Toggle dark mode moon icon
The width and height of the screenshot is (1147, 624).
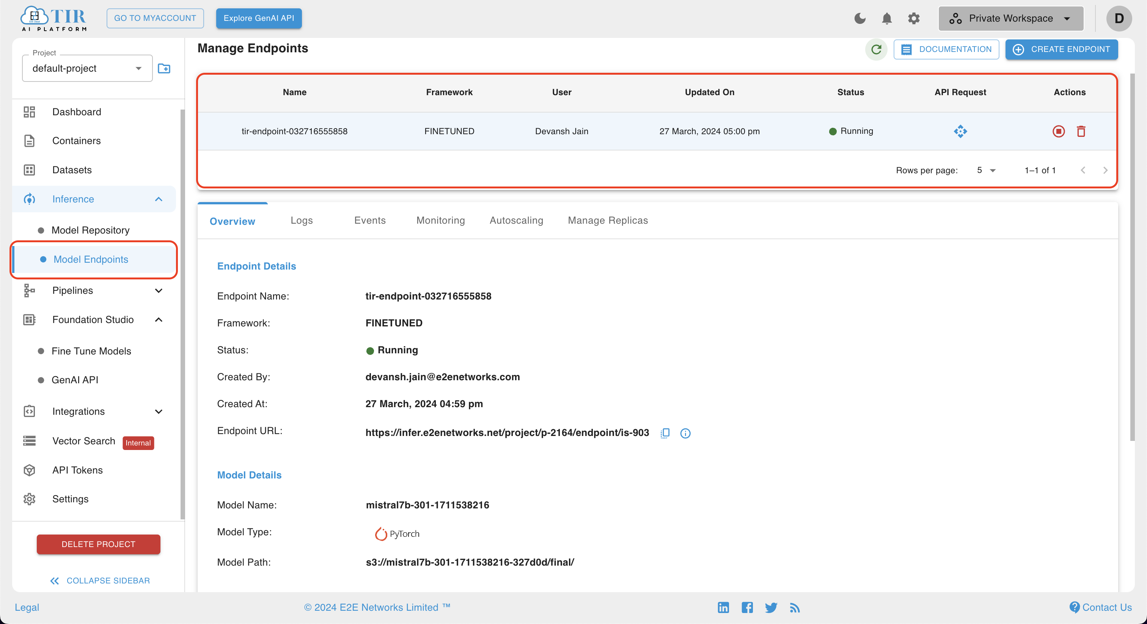[x=860, y=18]
